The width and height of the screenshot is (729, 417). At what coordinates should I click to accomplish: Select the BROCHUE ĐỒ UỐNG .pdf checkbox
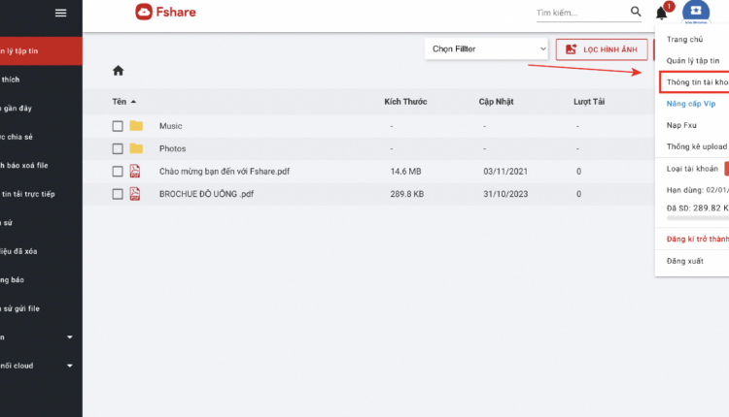click(x=118, y=194)
